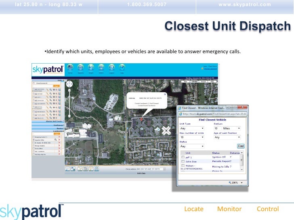The width and height of the screenshot is (294, 220).
Task: Click magnifier icon on skypatrol office landmark
Action: tap(55, 140)
